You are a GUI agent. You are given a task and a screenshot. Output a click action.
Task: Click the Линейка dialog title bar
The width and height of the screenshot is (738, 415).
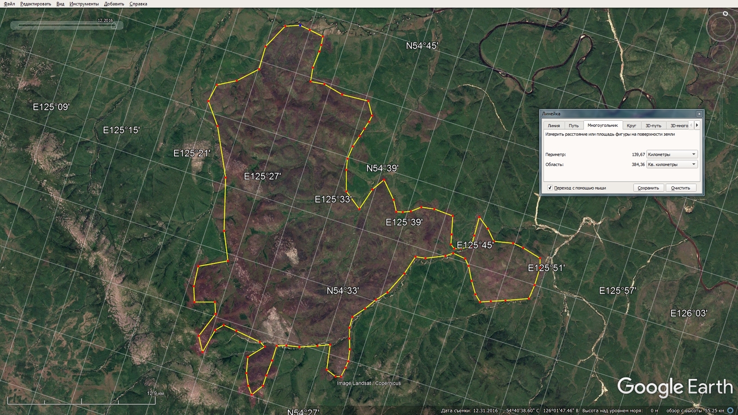618,113
